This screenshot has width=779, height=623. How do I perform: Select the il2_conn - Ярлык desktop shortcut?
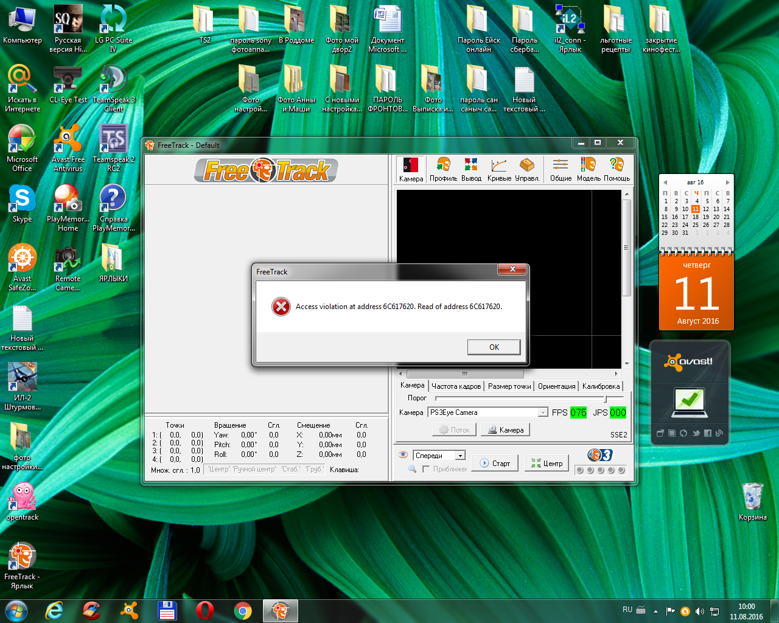(x=570, y=29)
